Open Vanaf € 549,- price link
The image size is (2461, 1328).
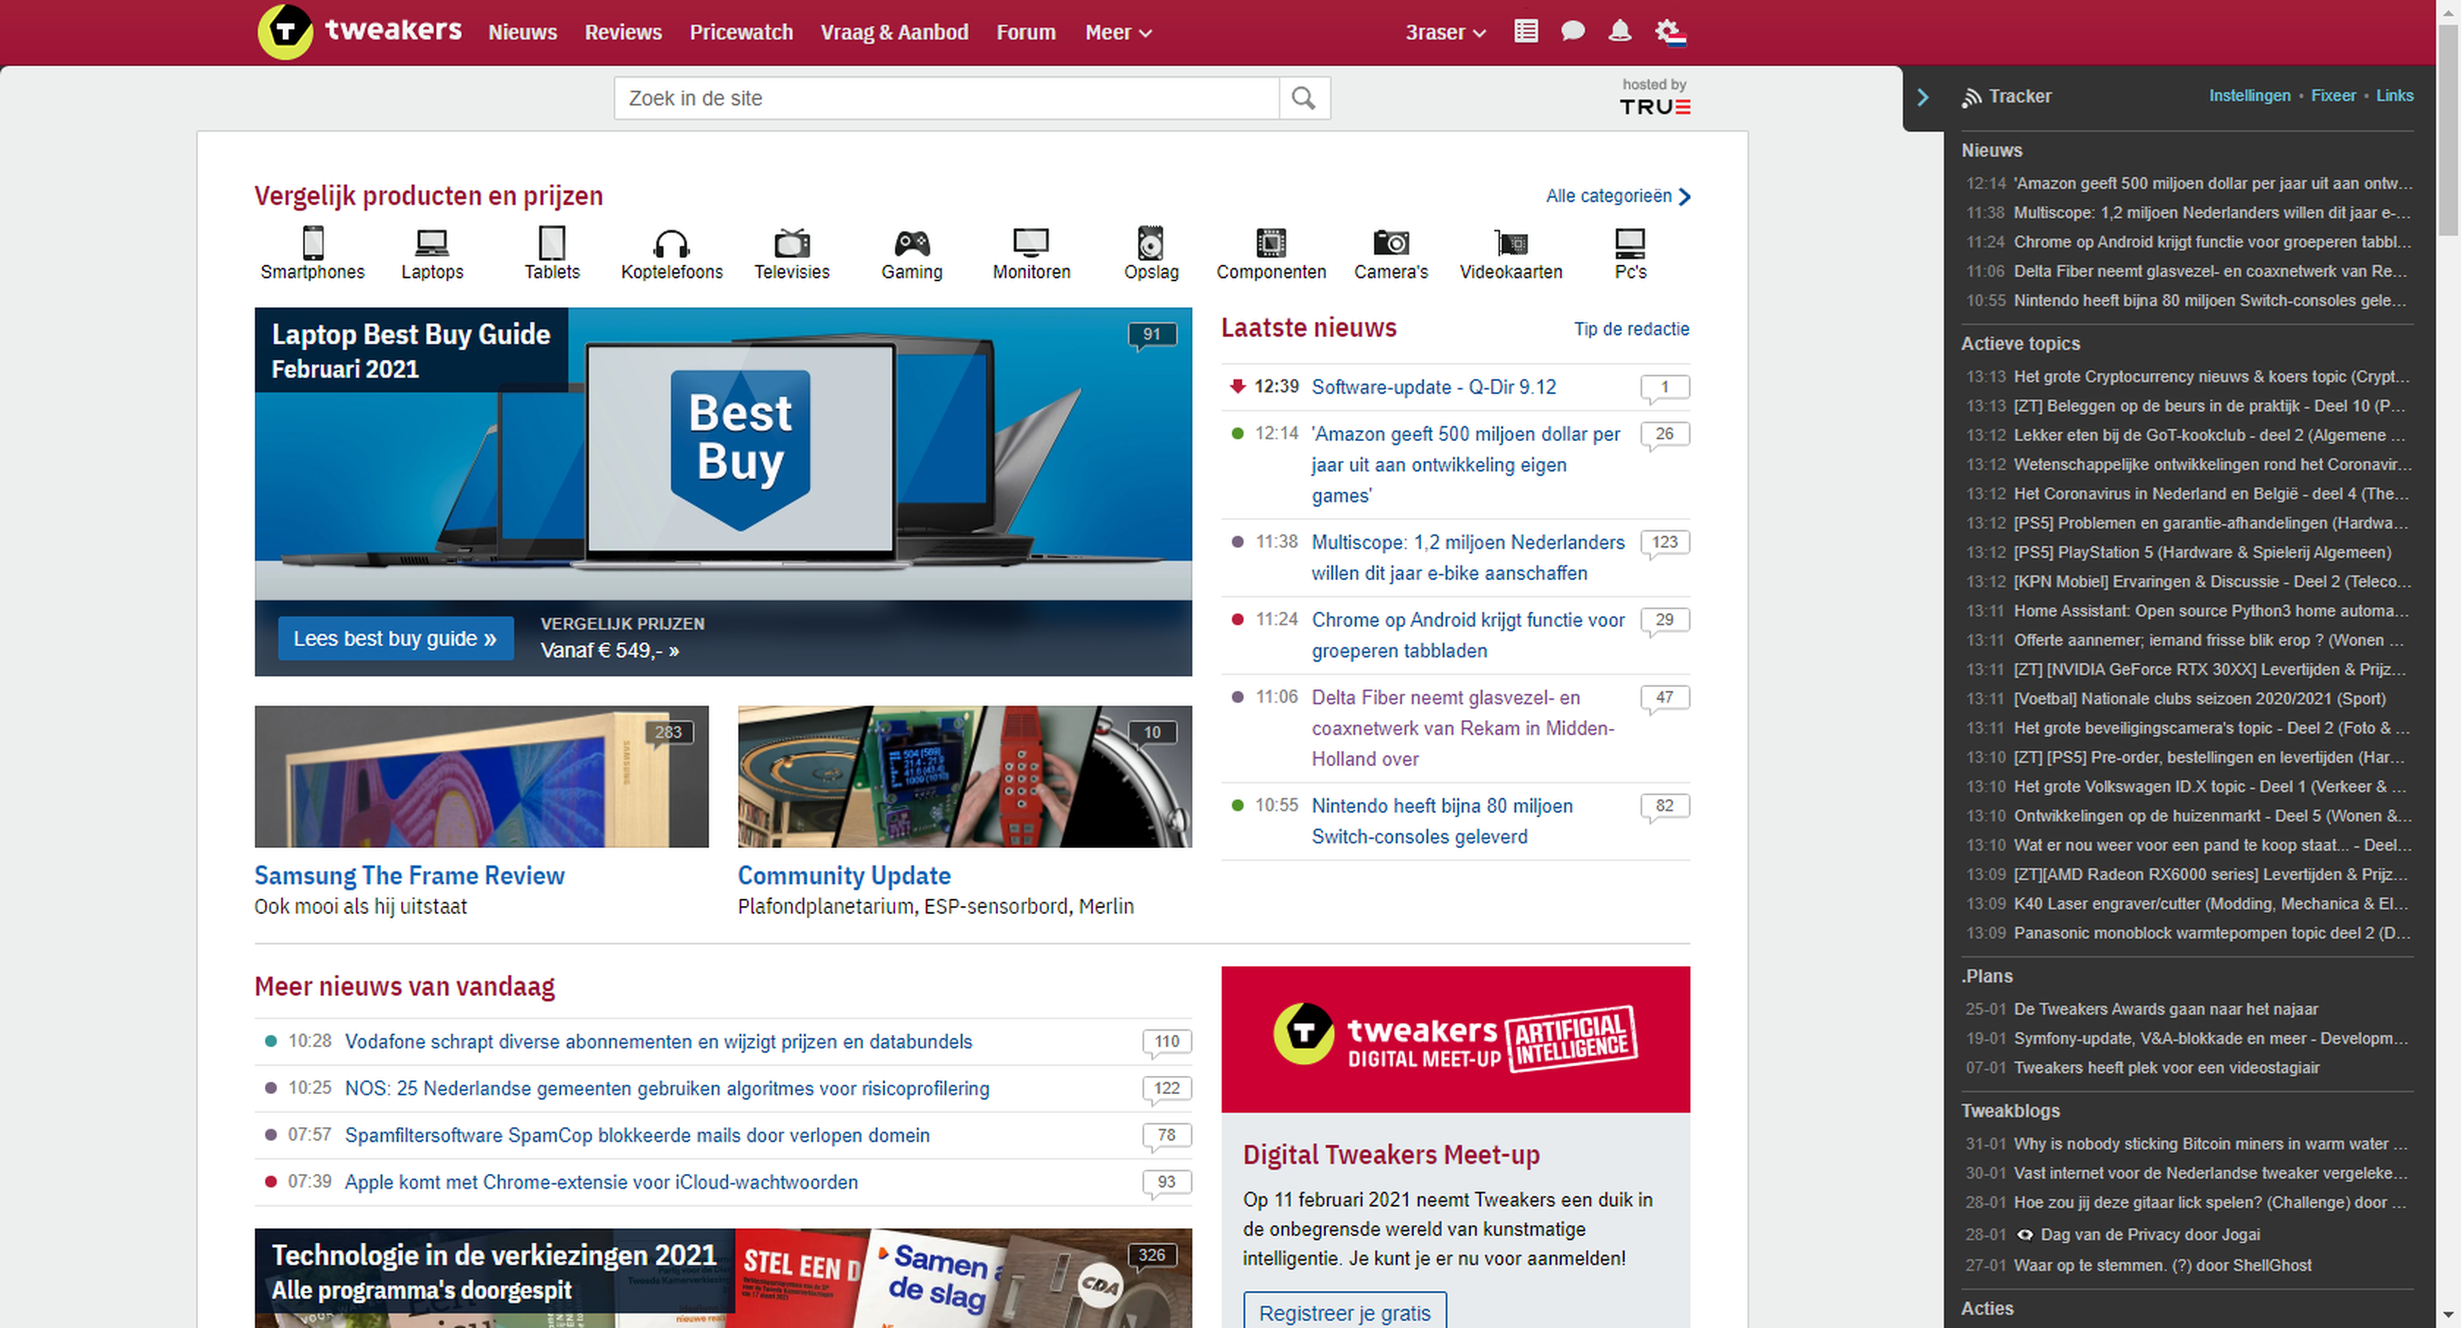[x=610, y=651]
